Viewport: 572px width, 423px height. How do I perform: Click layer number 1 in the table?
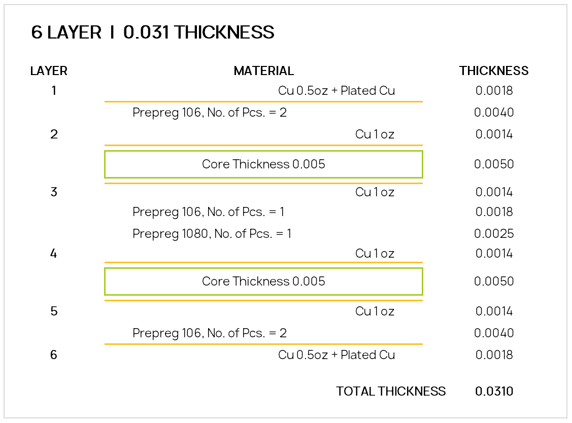tap(54, 91)
